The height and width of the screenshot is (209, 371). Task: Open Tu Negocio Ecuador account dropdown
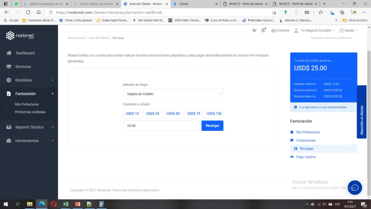314,30
